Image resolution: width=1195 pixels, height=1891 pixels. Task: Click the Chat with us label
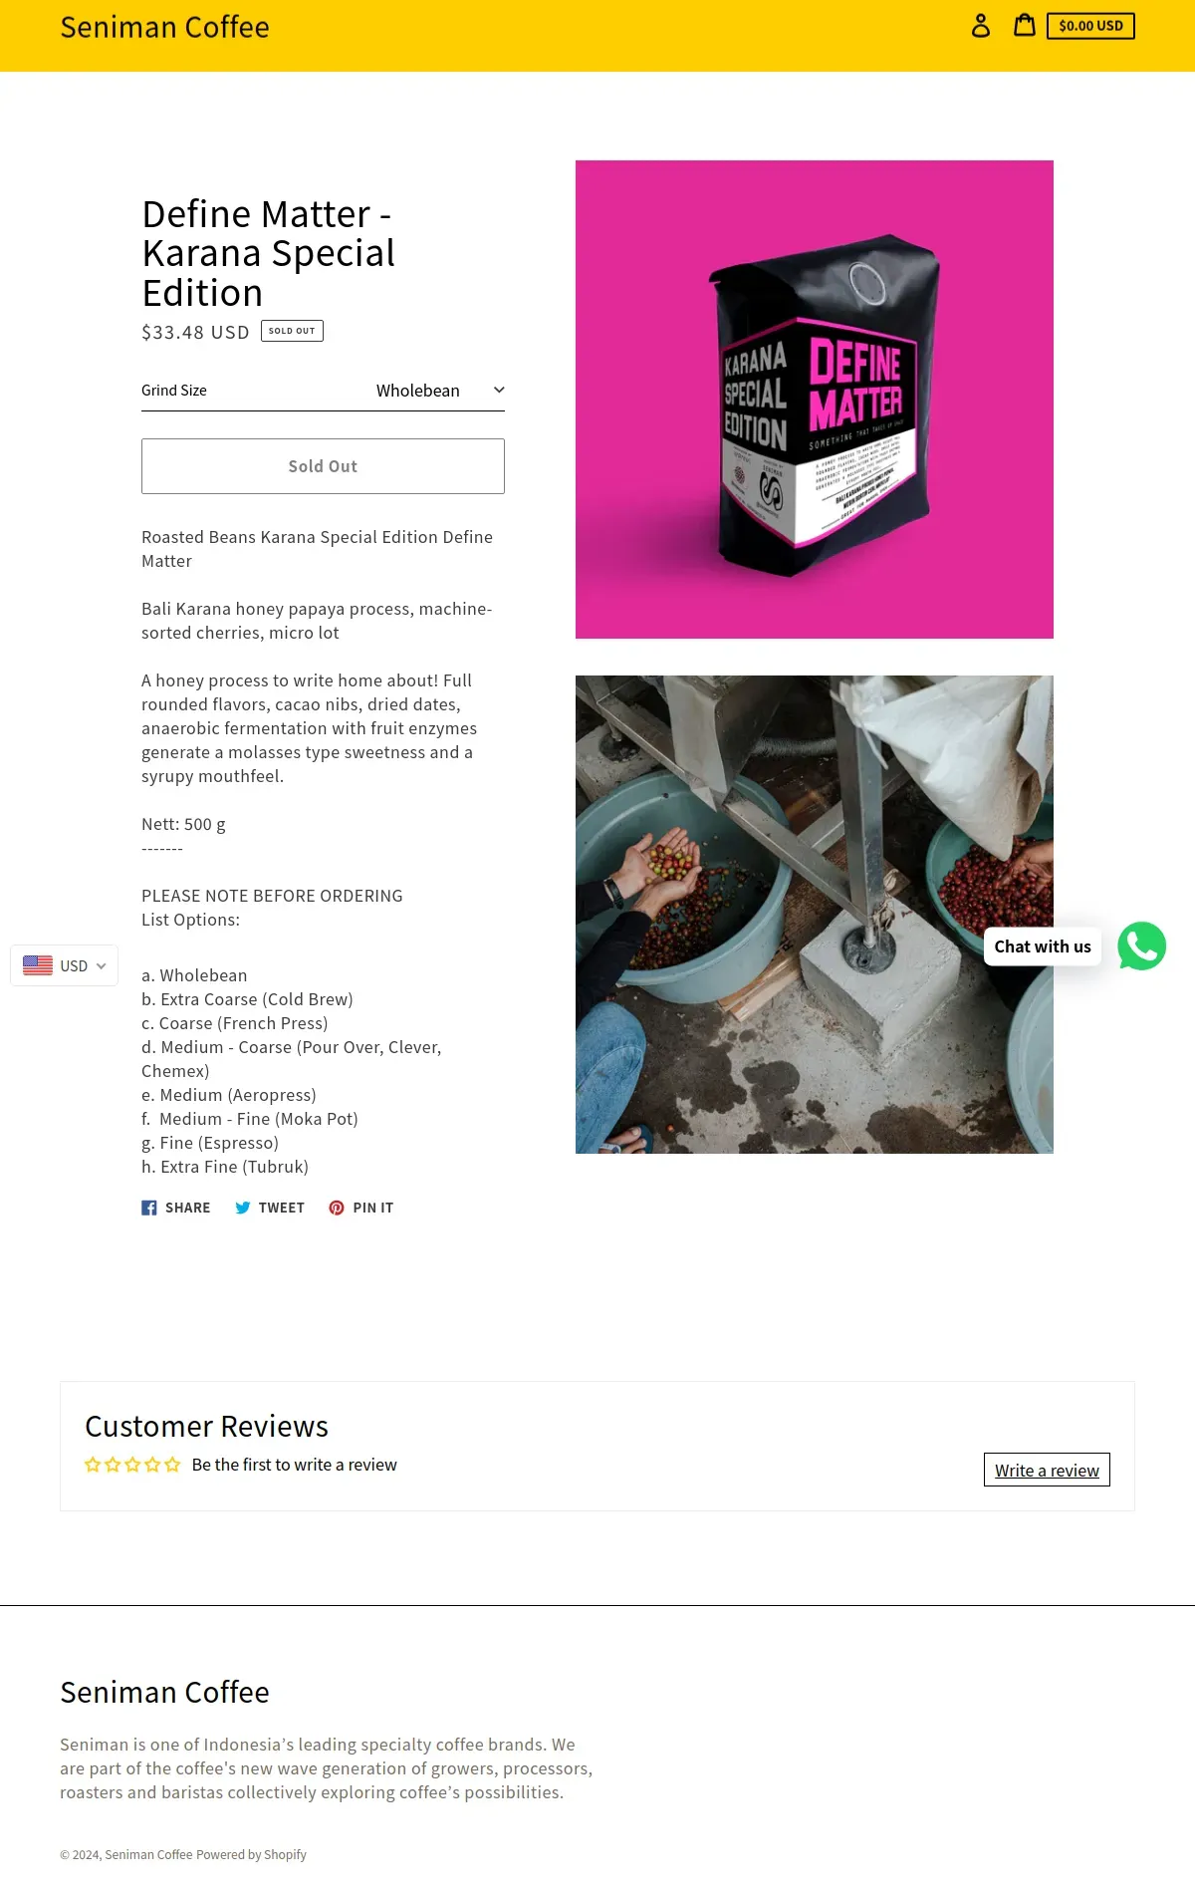click(1043, 946)
